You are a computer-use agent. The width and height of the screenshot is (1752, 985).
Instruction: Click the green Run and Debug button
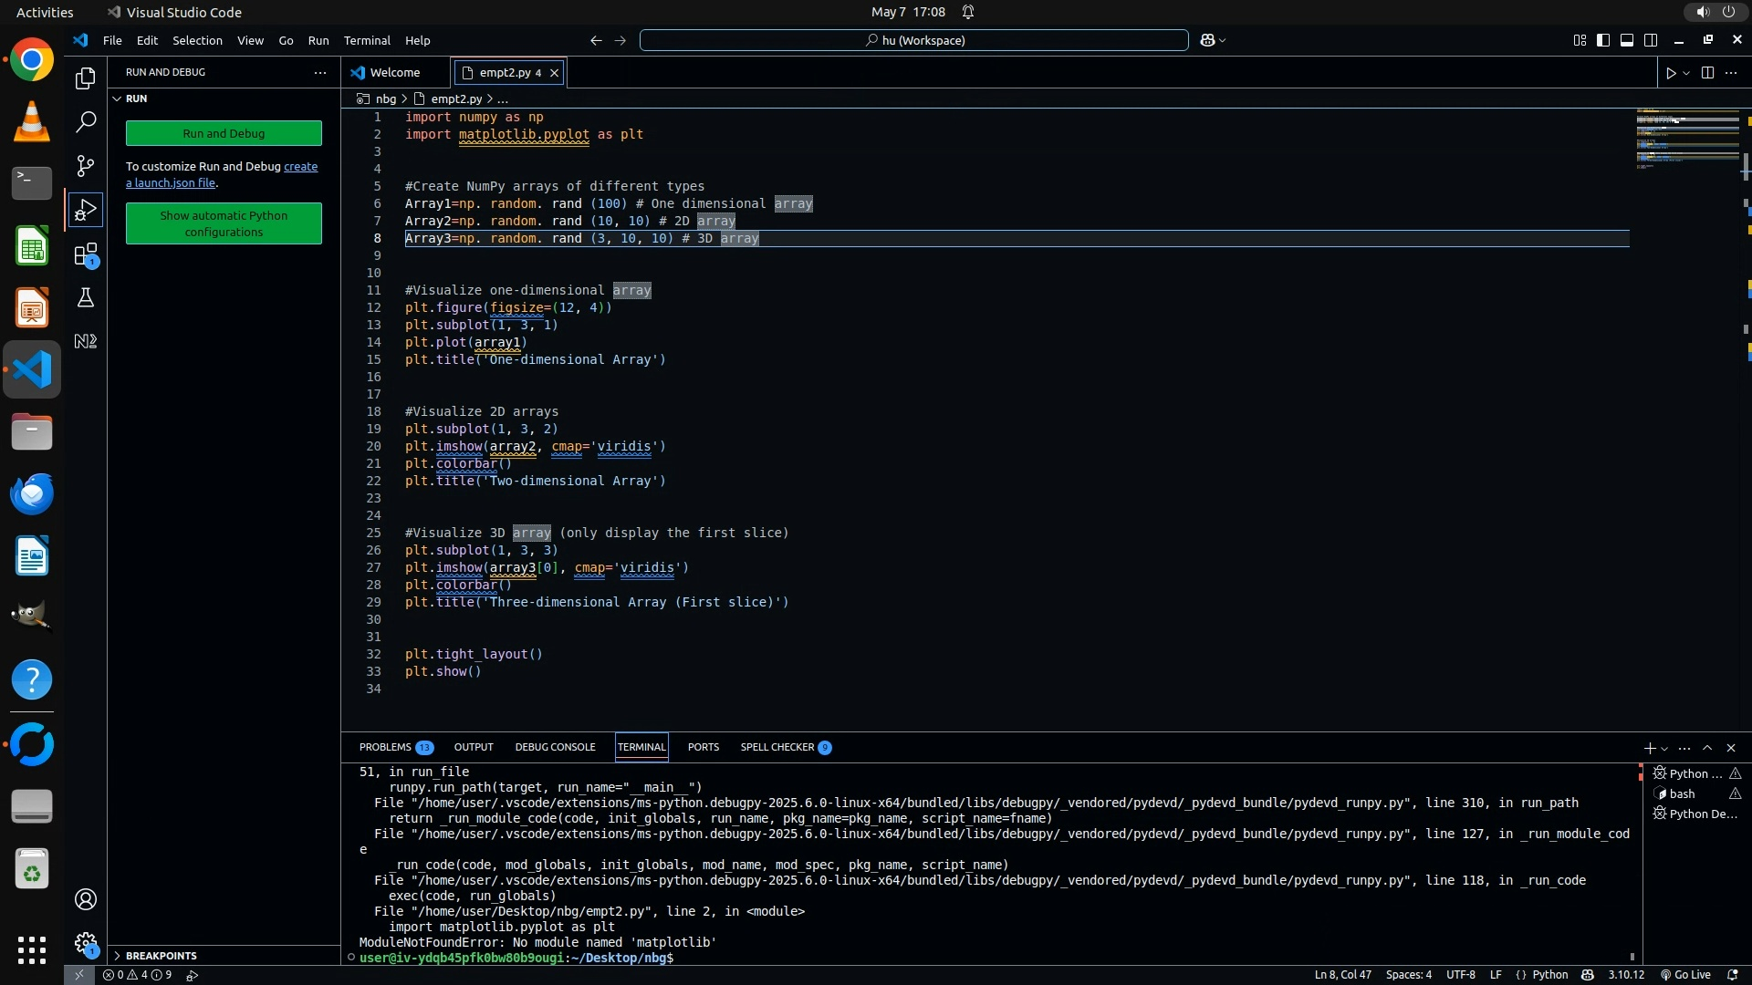point(224,133)
